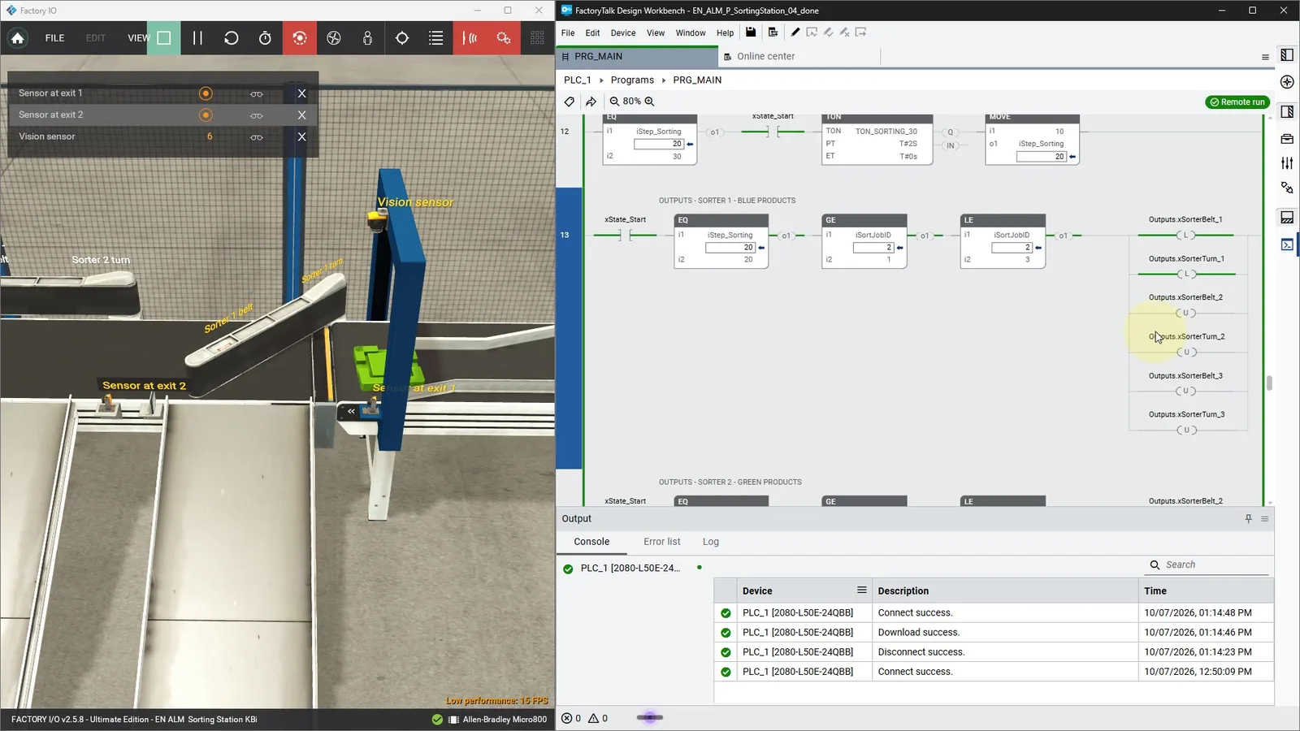Force Sensor at exit 1 value

pyautogui.click(x=206, y=93)
